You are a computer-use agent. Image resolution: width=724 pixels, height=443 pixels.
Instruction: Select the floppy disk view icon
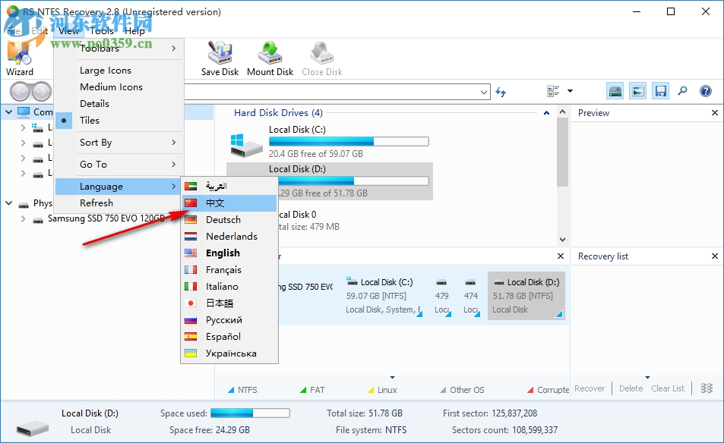pyautogui.click(x=660, y=90)
